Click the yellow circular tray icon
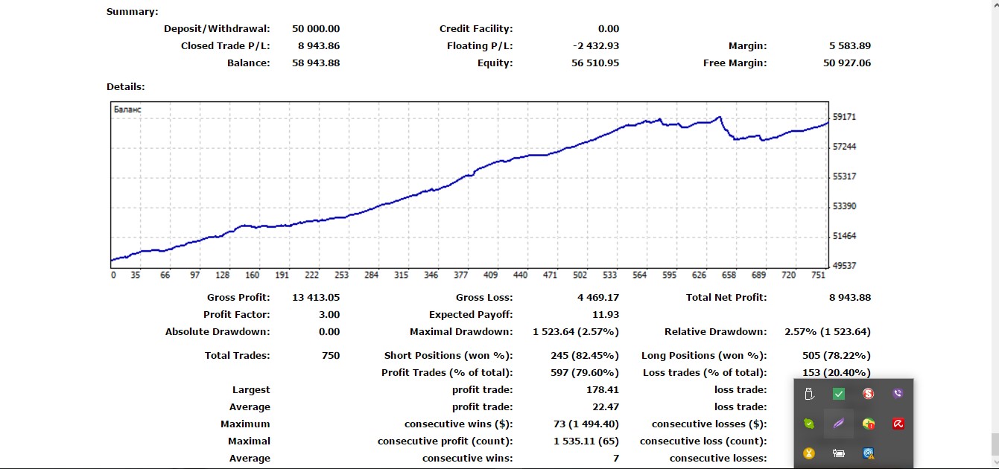999x469 pixels. click(x=809, y=453)
